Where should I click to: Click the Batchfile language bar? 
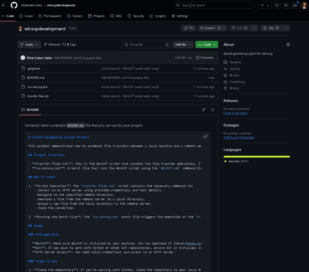click(256, 156)
